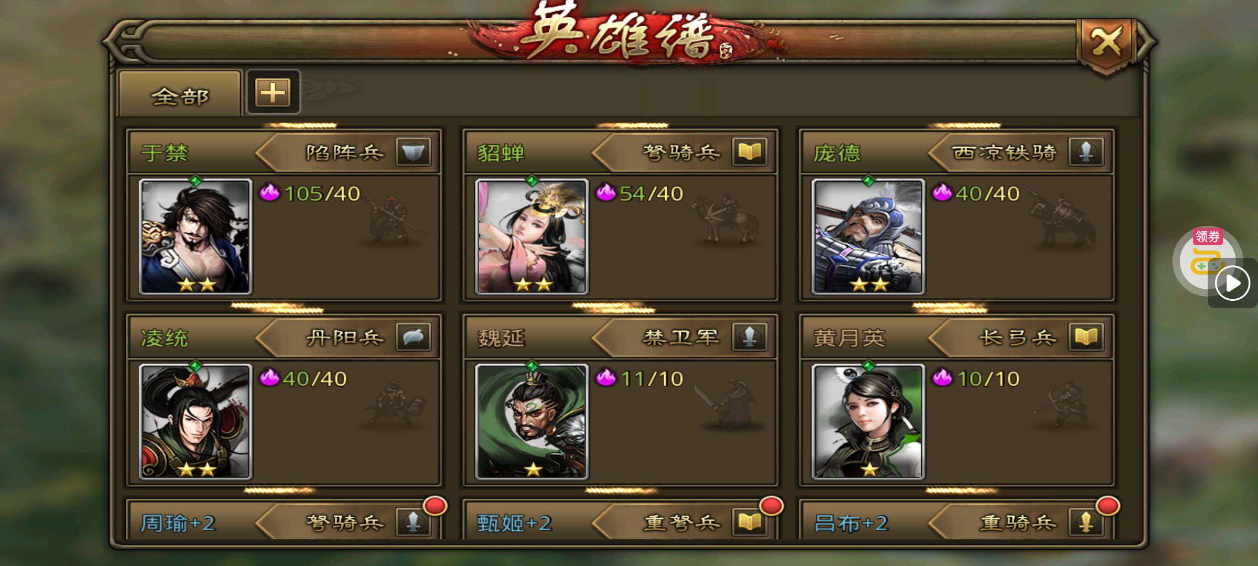Open 貂蝉's hero portrait
The width and height of the screenshot is (1258, 566).
(532, 236)
